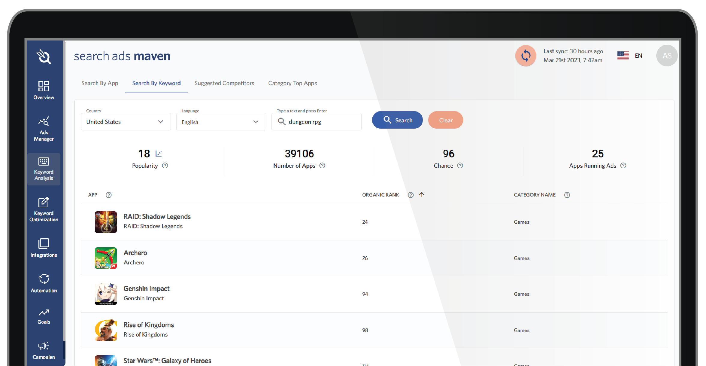Click the blue Search button
Viewport: 706px width, 366px height.
tap(397, 120)
